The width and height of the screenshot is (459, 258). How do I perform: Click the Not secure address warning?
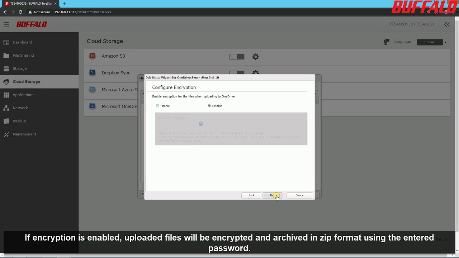39,12
